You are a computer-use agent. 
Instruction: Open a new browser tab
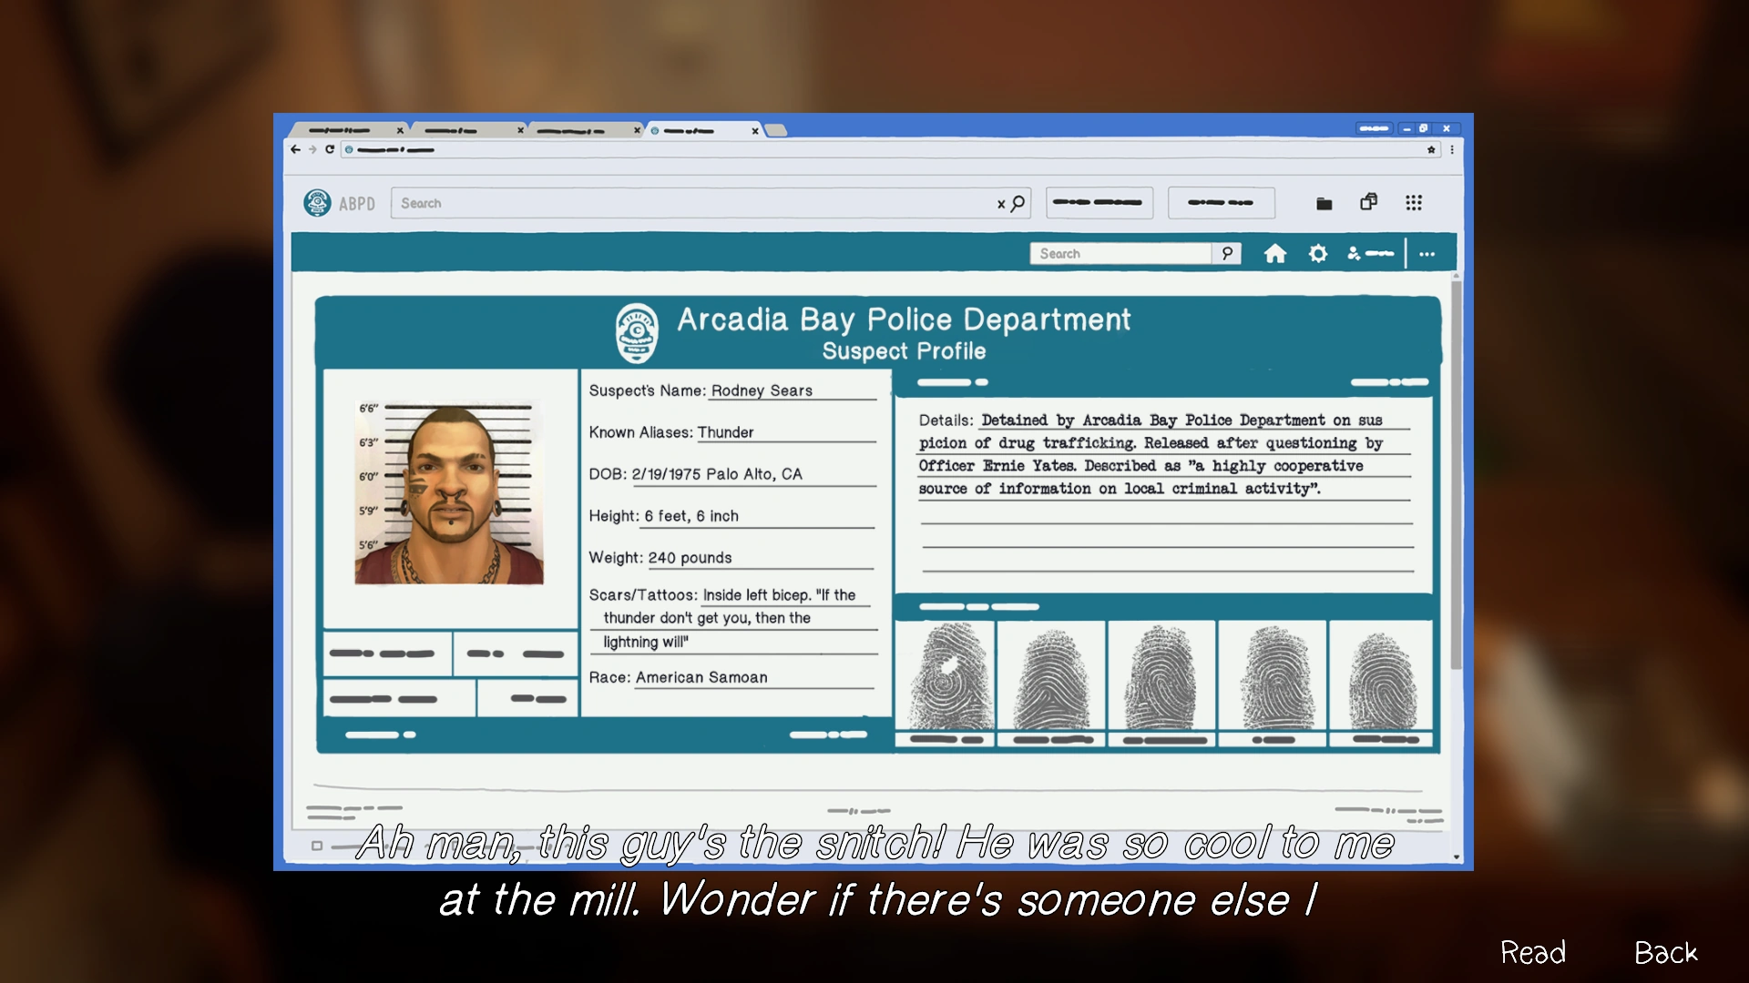(x=775, y=131)
